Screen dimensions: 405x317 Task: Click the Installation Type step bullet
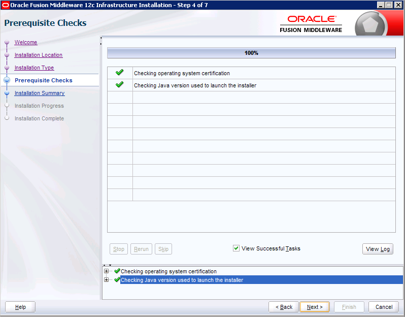7,68
